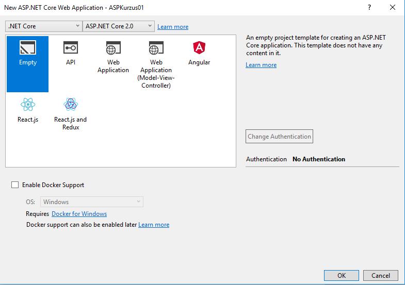The width and height of the screenshot is (405, 285).
Task: Open the Docker for Windows link
Action: (79, 214)
